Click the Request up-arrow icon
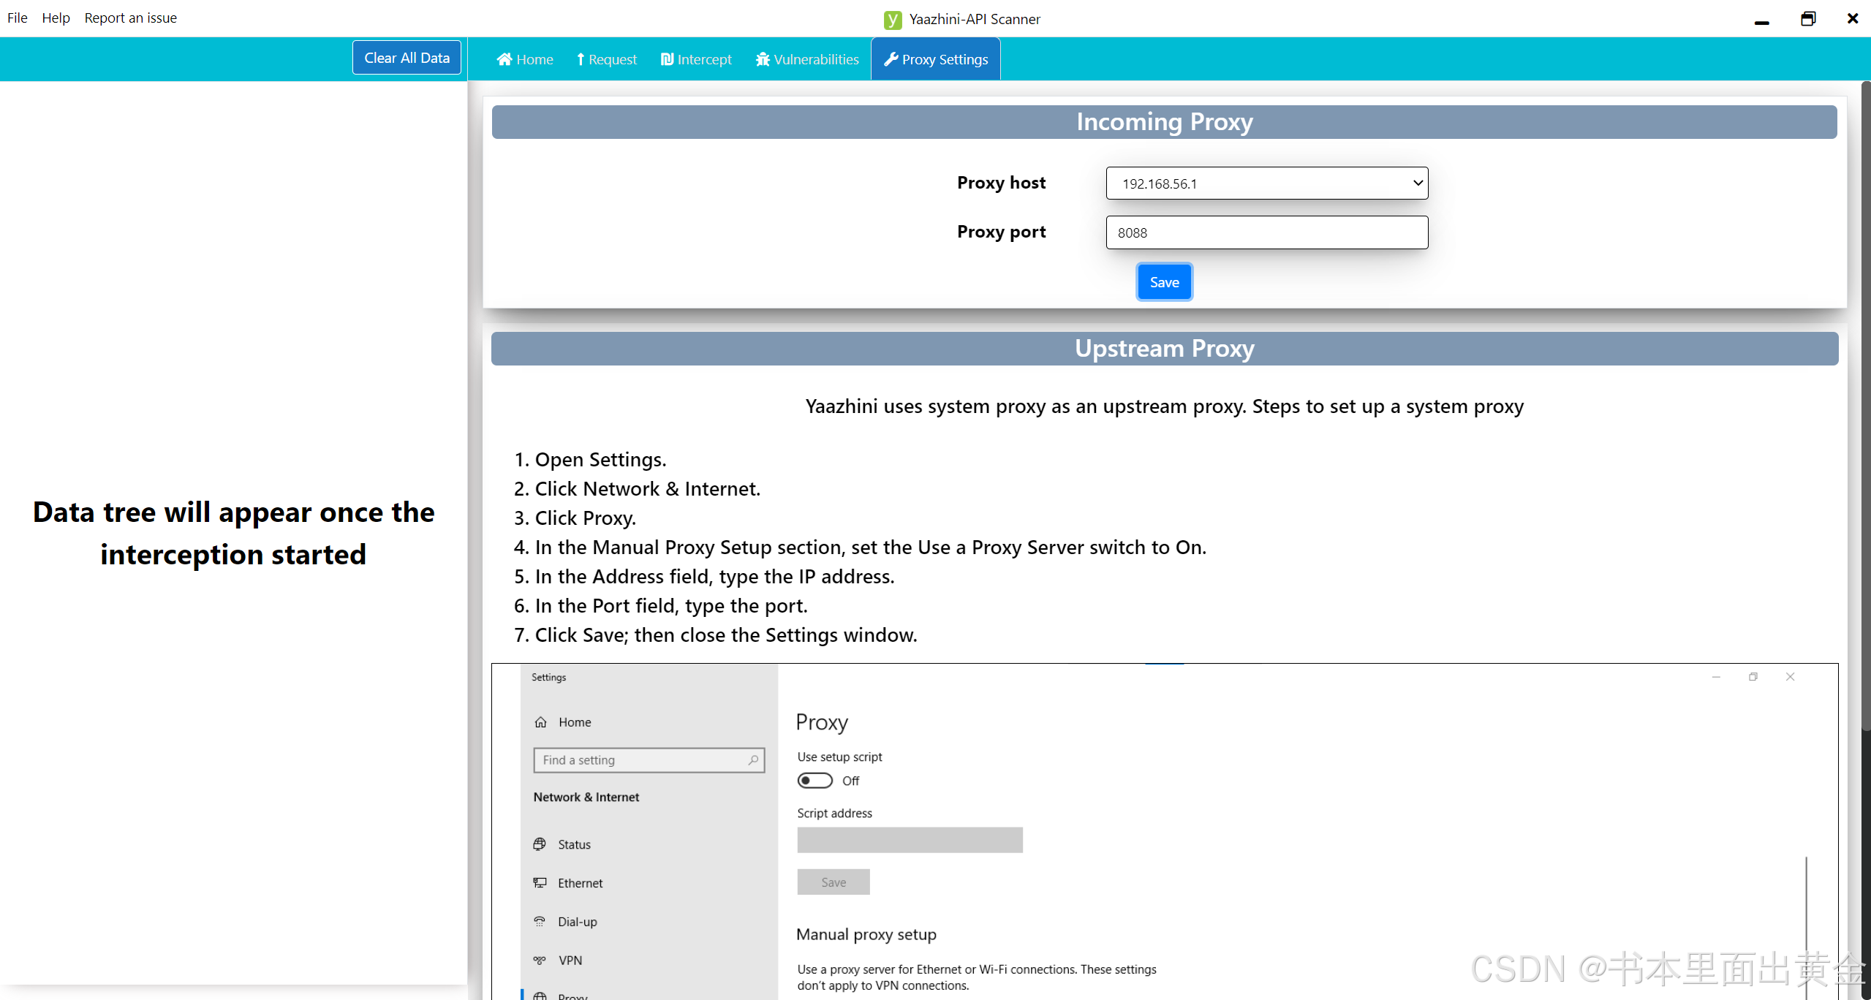 pos(581,59)
